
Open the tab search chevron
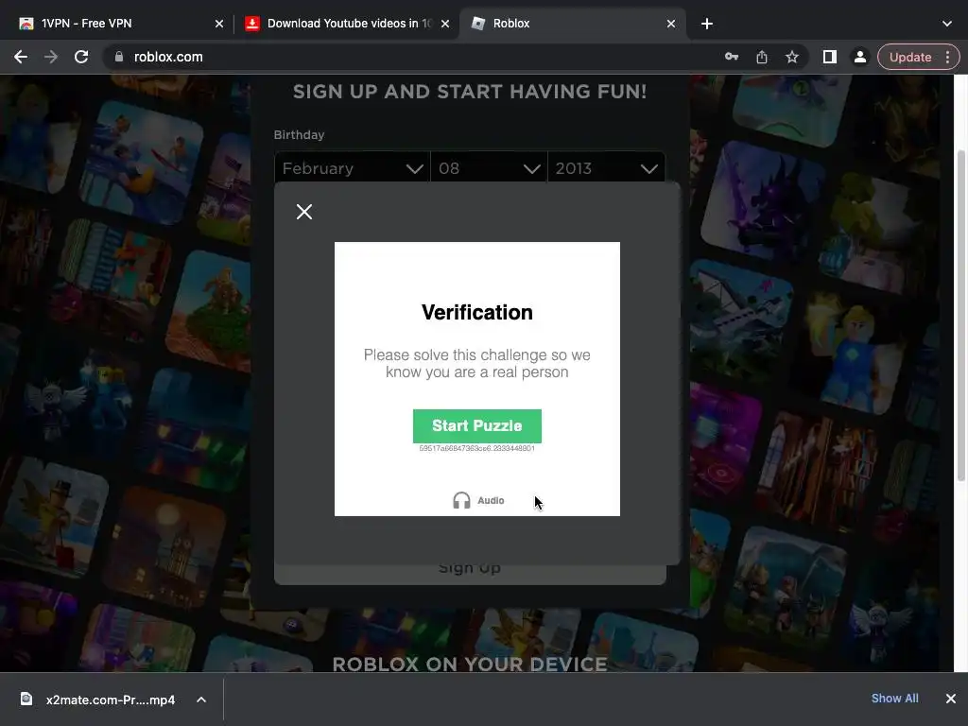tap(947, 24)
